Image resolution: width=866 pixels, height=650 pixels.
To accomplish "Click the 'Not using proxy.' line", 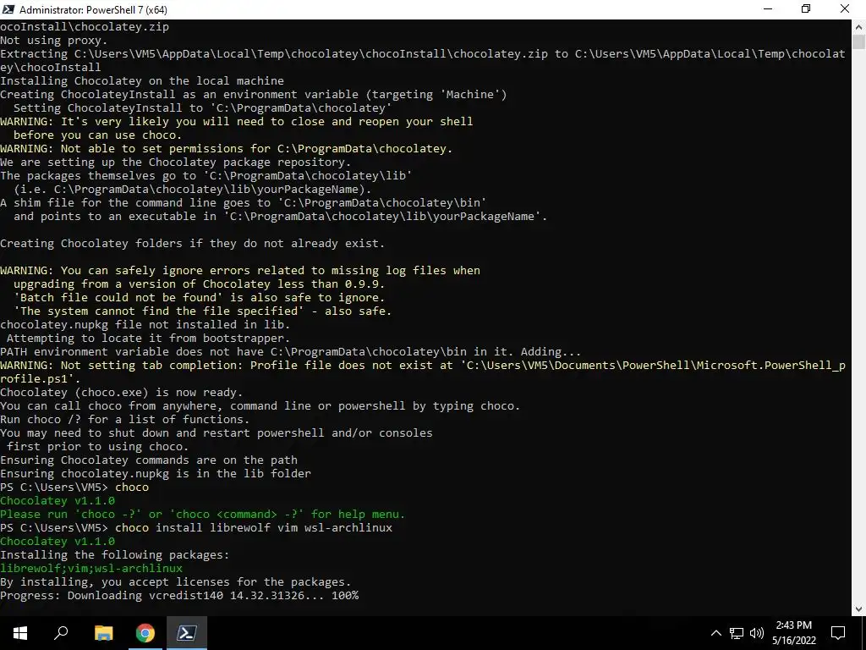I will click(54, 41).
